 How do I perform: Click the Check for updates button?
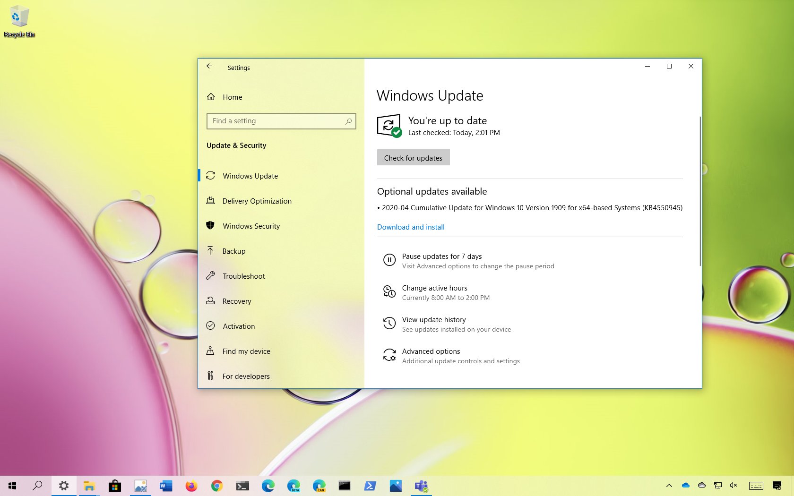pos(413,157)
